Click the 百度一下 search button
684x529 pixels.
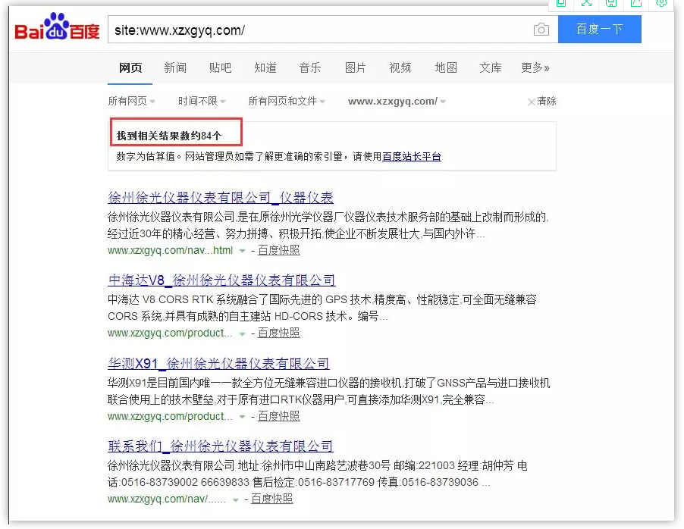(x=599, y=30)
